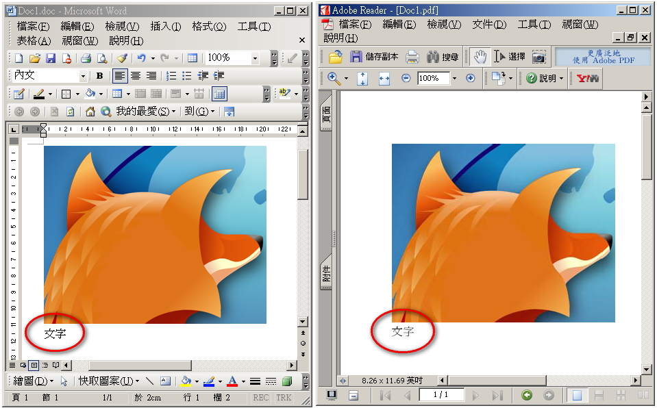Open file icon in Adobe Reader toolbar
Screen dimensions: 657x408
(335, 57)
